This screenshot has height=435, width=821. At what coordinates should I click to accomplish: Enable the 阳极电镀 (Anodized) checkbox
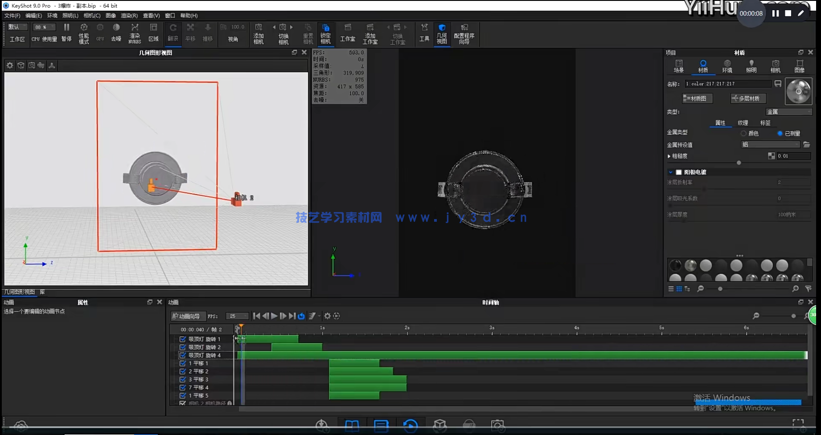678,172
